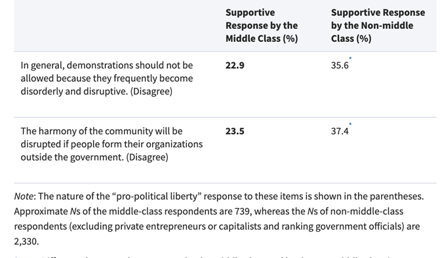Click the asterisk footnote beside 37.4
Image resolution: width=440 pixels, height=258 pixels.
350,124
